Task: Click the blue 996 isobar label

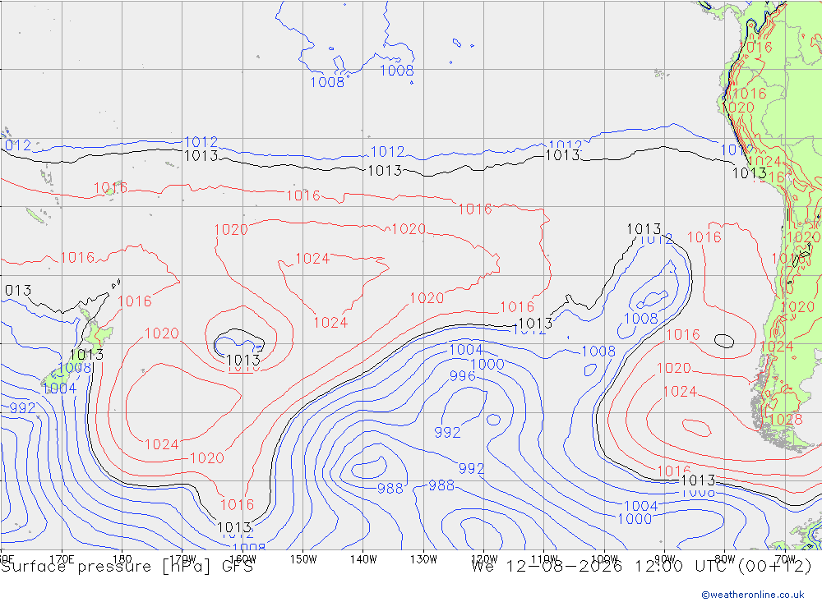Action: click(x=462, y=375)
